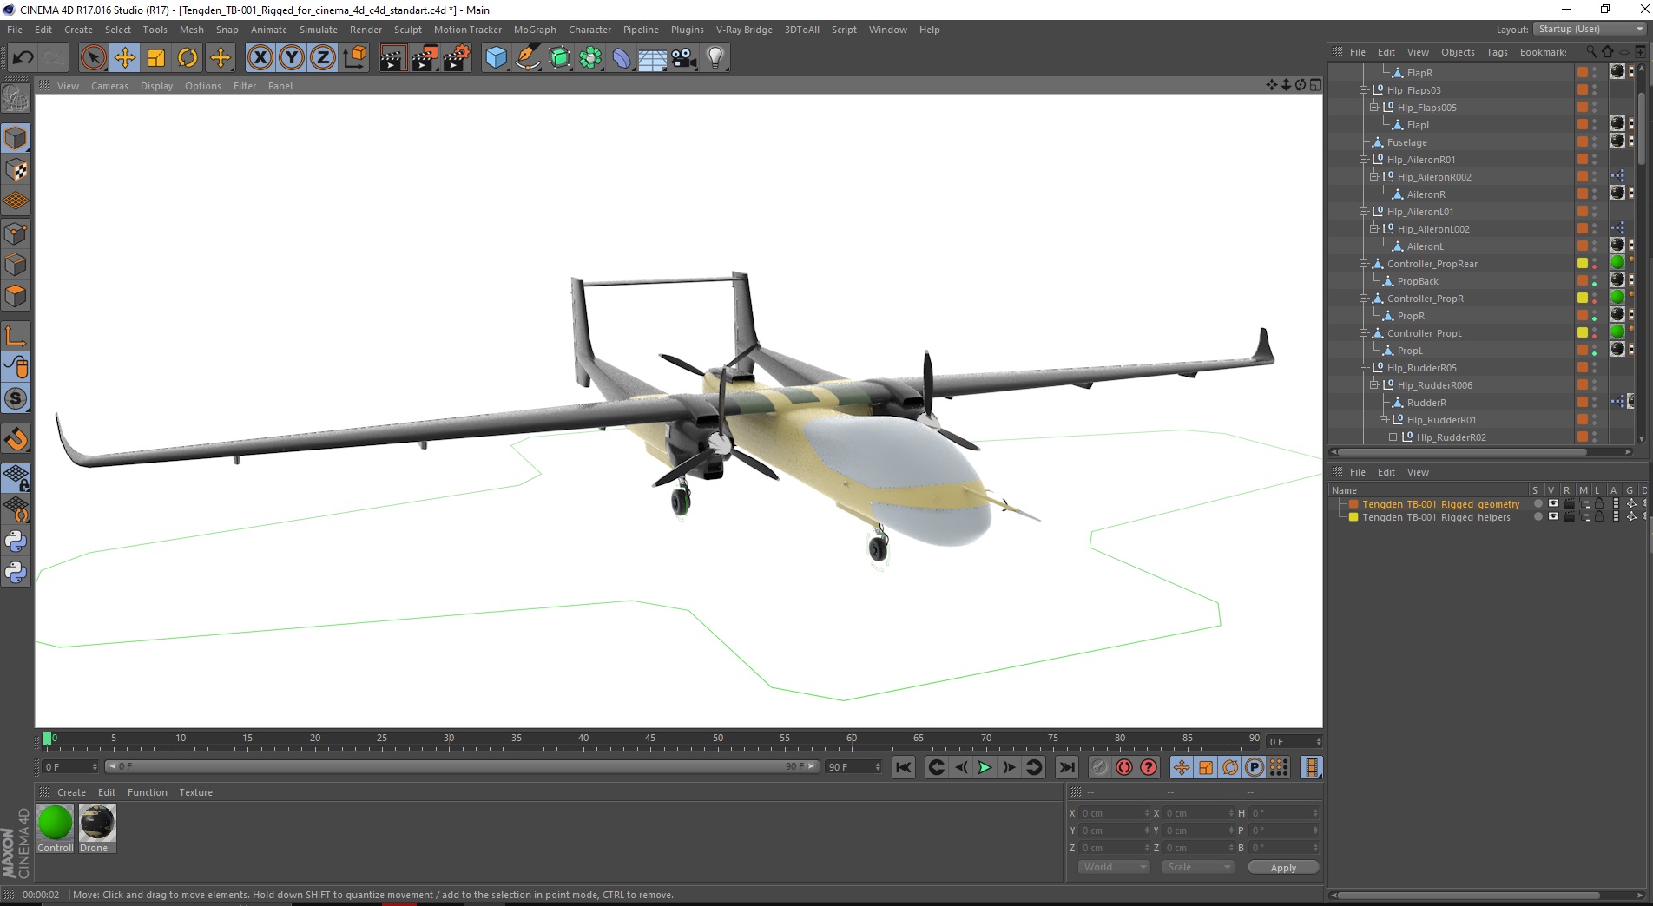1653x906 pixels.
Task: Select the PropBack object
Action: click(1418, 281)
